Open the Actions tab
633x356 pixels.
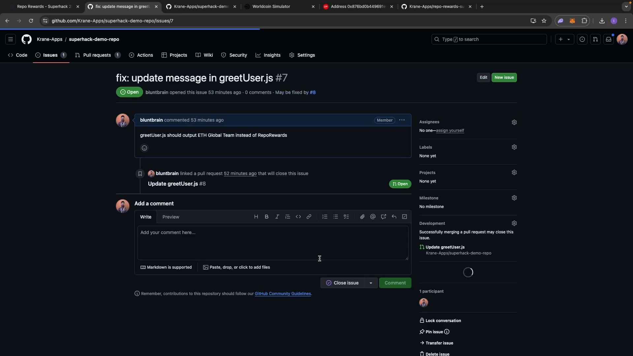(x=141, y=55)
